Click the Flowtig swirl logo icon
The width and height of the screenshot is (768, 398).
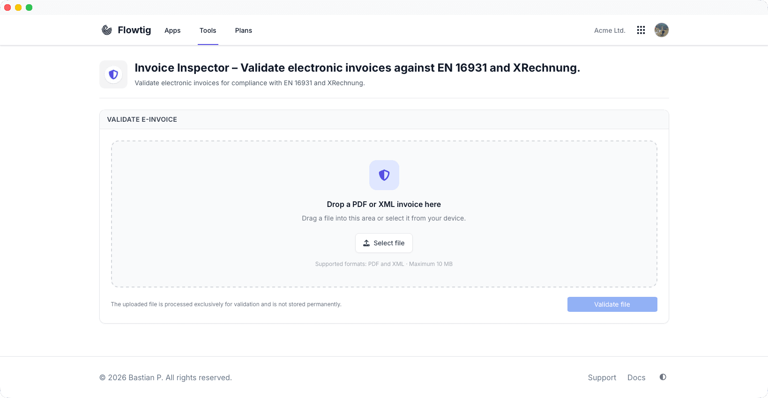107,30
